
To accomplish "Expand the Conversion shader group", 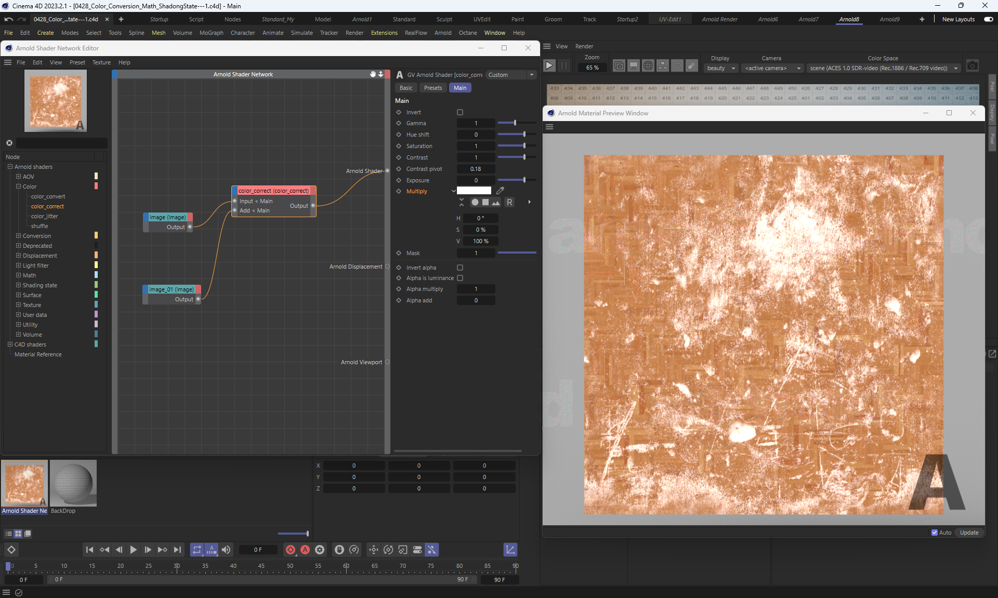I will click(x=19, y=236).
